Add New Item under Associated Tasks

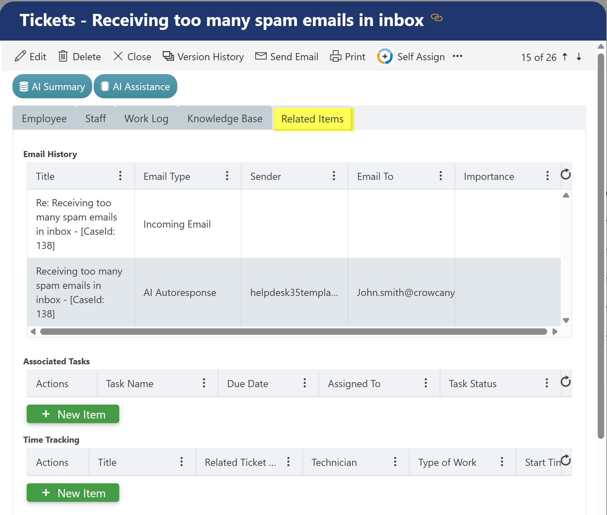click(x=73, y=414)
